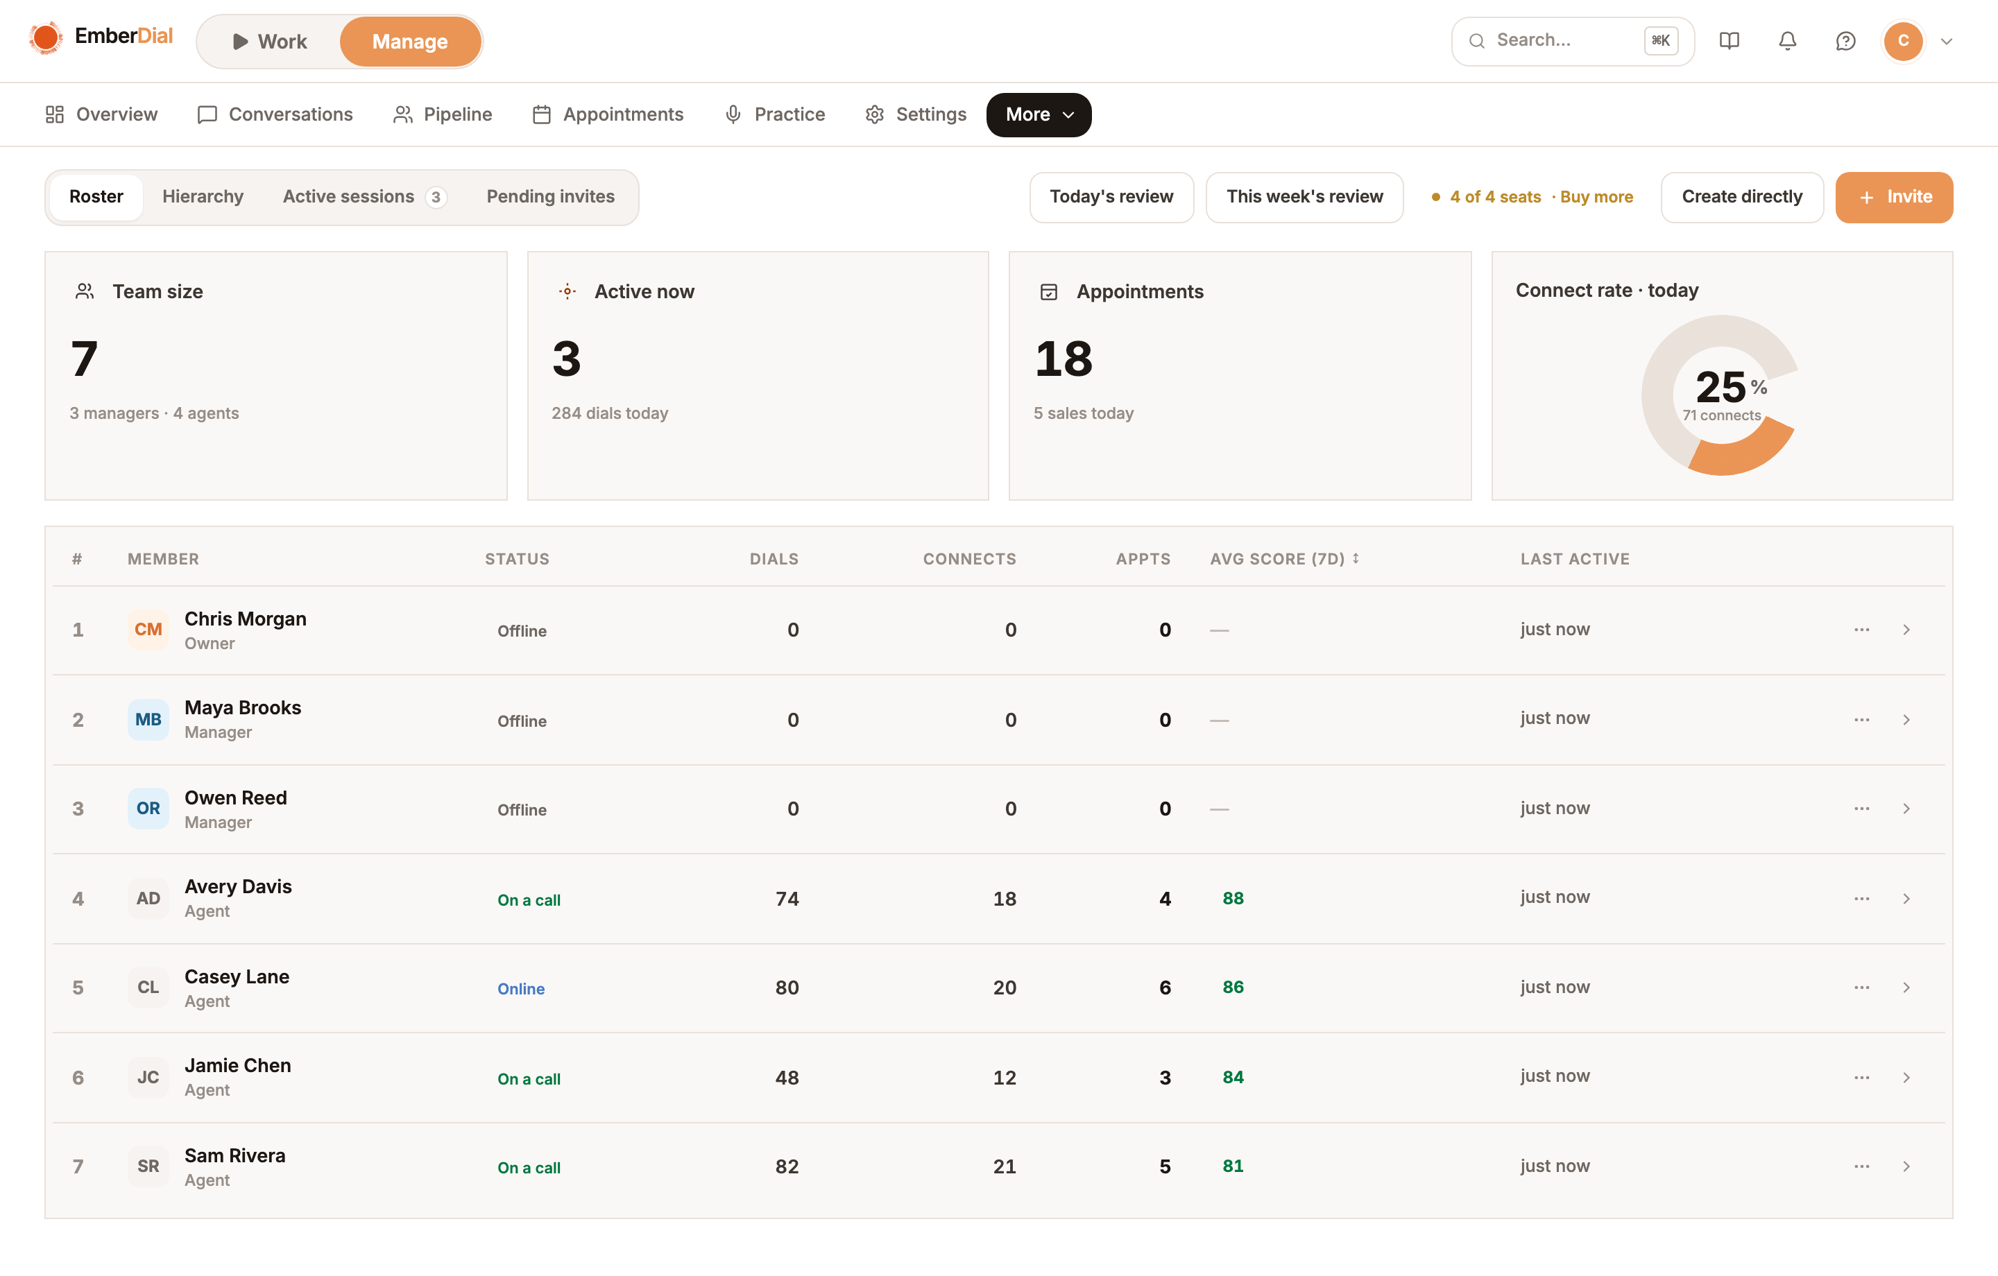
Task: Click the Buy more seats link
Action: click(1596, 198)
